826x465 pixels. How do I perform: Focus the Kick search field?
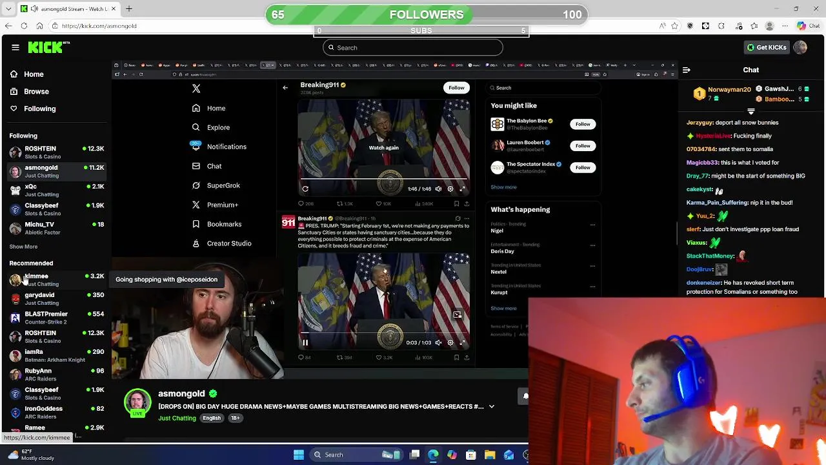(x=413, y=48)
